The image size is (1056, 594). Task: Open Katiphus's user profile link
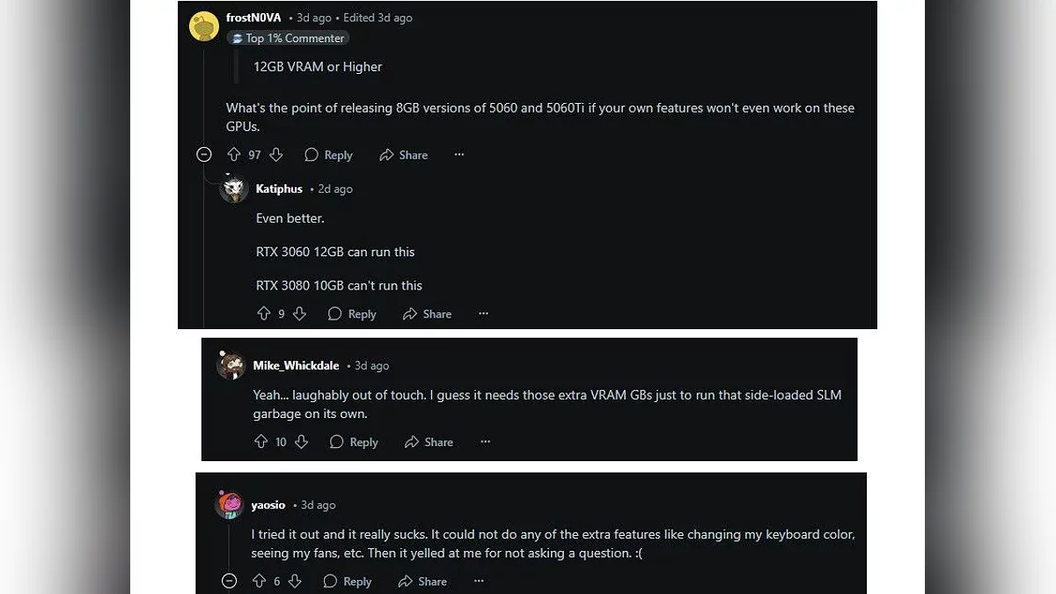(279, 189)
